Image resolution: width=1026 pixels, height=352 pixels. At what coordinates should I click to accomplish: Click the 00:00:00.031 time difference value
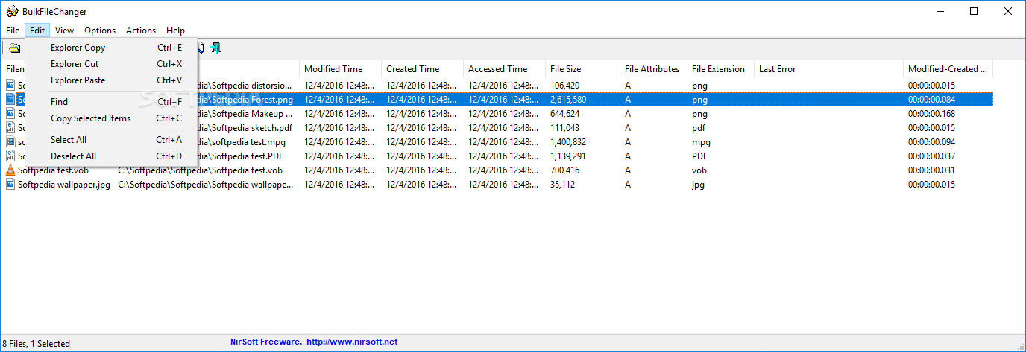pyautogui.click(x=931, y=170)
